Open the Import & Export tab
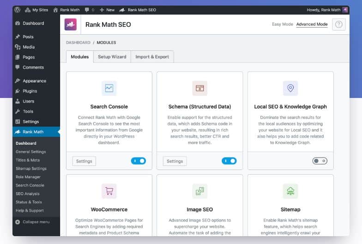Viewport: 362px width, 244px height. coord(152,57)
